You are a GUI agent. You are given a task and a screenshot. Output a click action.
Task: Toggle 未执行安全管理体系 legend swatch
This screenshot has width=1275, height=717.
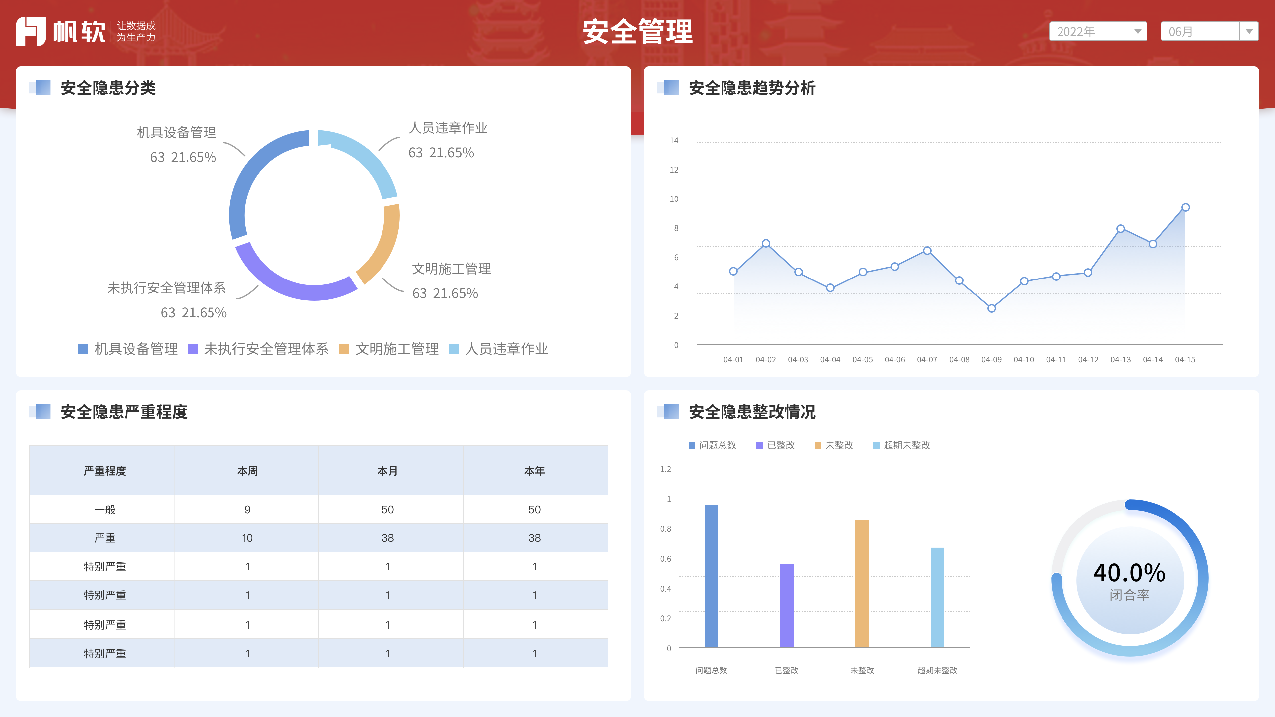193,349
